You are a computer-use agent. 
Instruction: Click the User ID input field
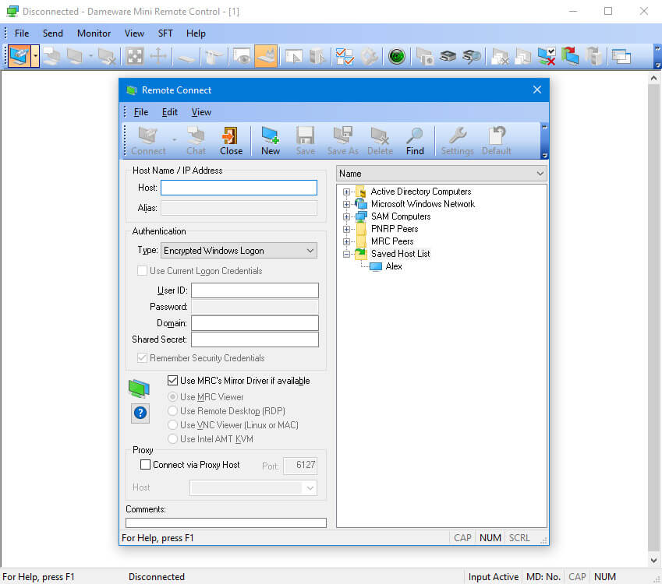coord(254,290)
